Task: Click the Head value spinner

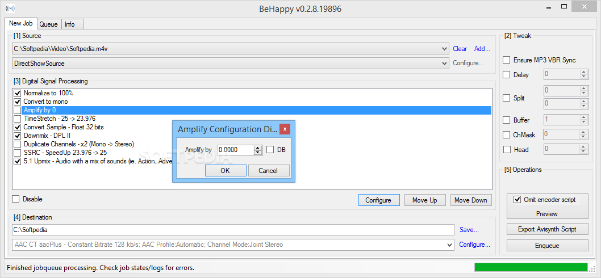Action: click(x=584, y=149)
